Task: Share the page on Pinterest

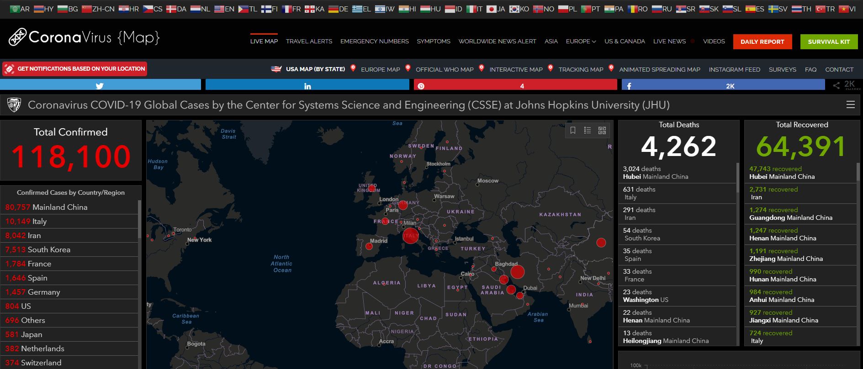Action: [x=515, y=85]
